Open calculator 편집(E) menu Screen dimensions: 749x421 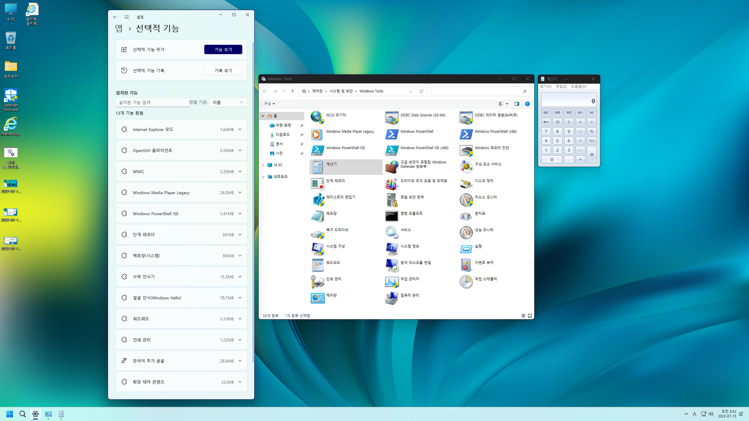click(x=561, y=86)
